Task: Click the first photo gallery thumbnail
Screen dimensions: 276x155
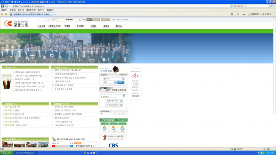Action: pyautogui.click(x=7, y=145)
